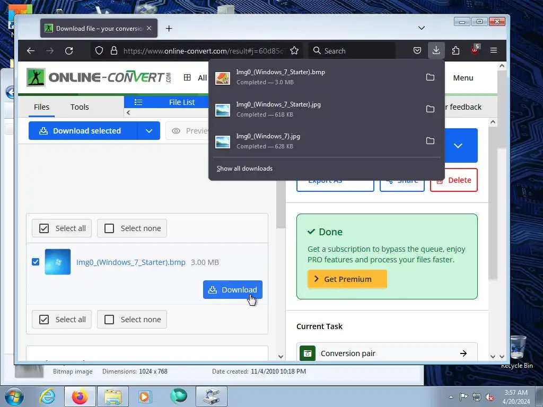Click the upper Select all checkbox button

62,228
